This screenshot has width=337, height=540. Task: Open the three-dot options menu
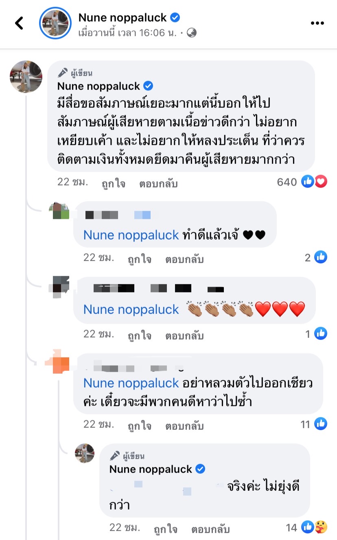coord(317,23)
